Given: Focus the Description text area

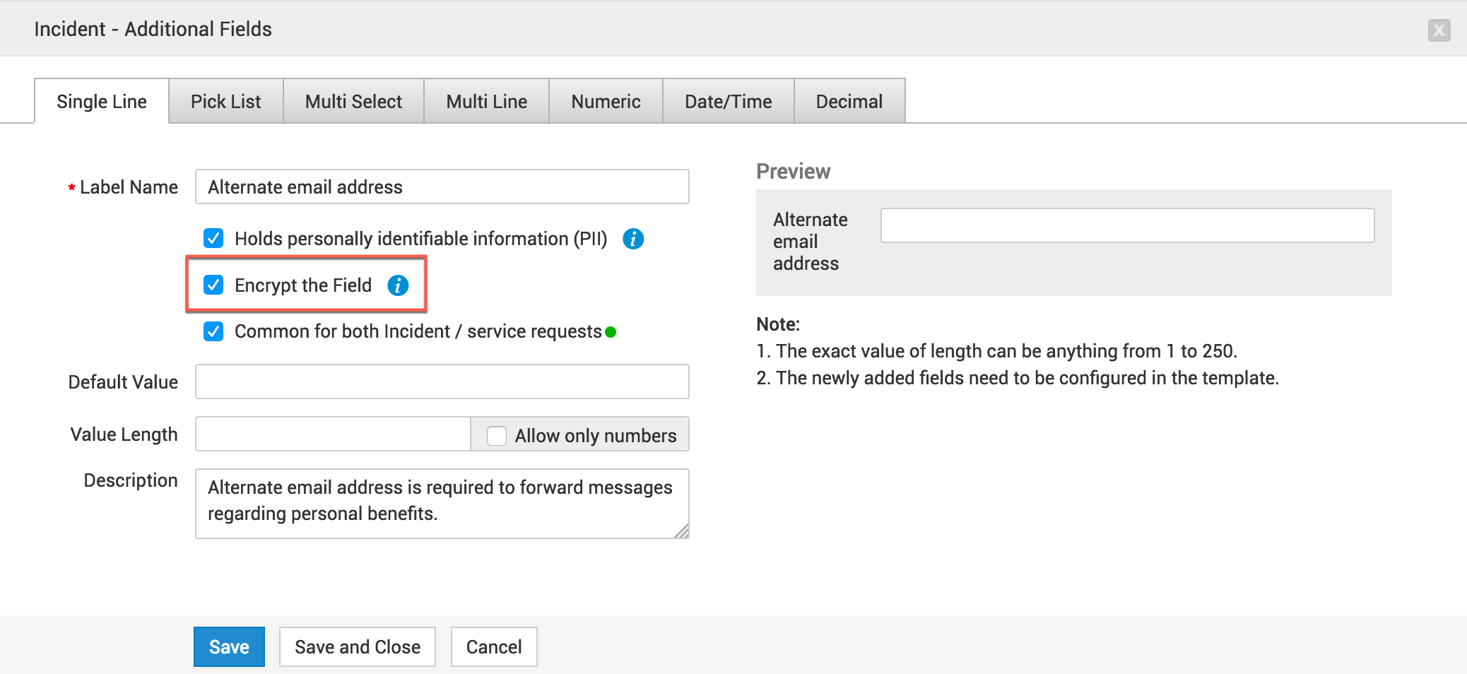Looking at the screenshot, I should click(442, 504).
